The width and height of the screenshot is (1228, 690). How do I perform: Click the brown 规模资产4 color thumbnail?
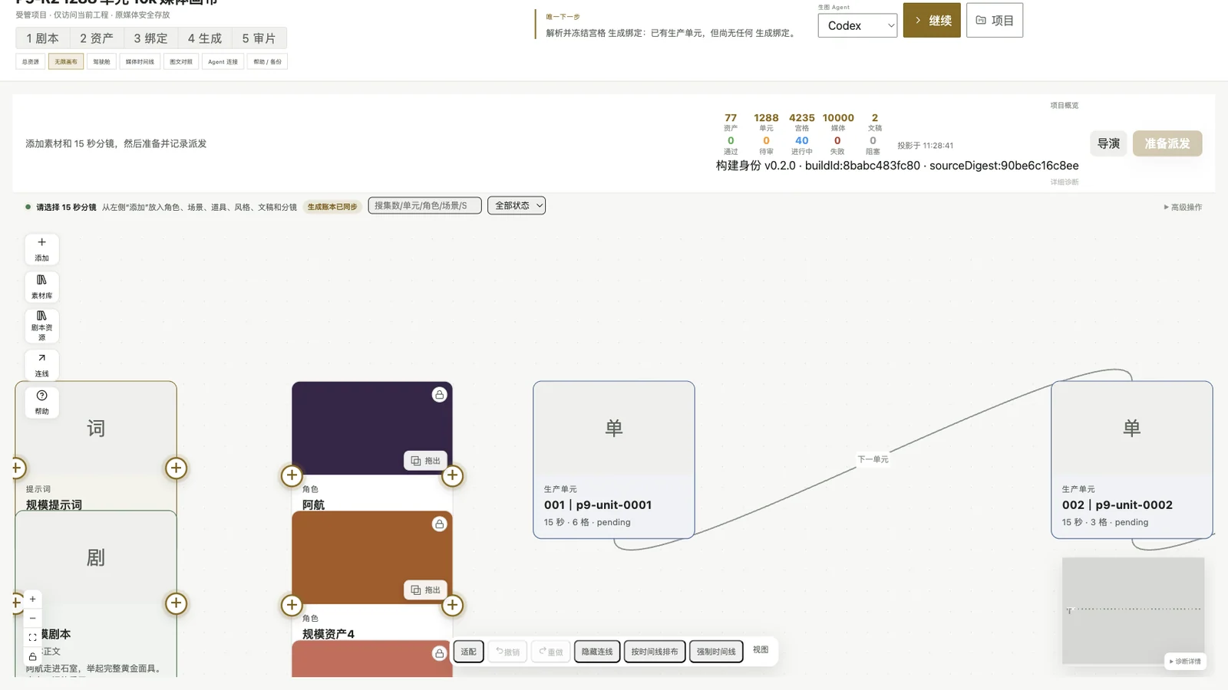pos(372,557)
